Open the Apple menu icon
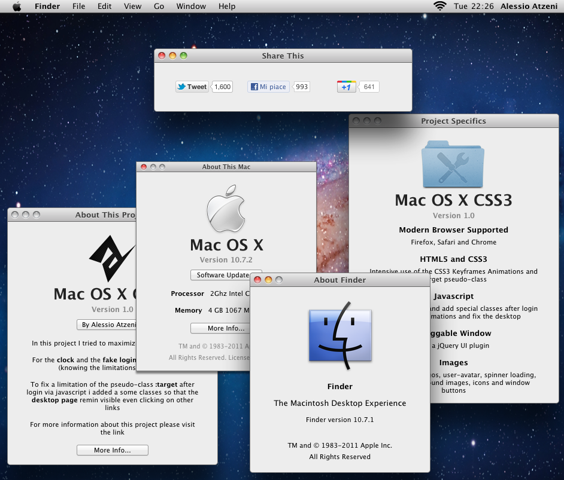Image resolution: width=564 pixels, height=480 pixels. pos(17,7)
